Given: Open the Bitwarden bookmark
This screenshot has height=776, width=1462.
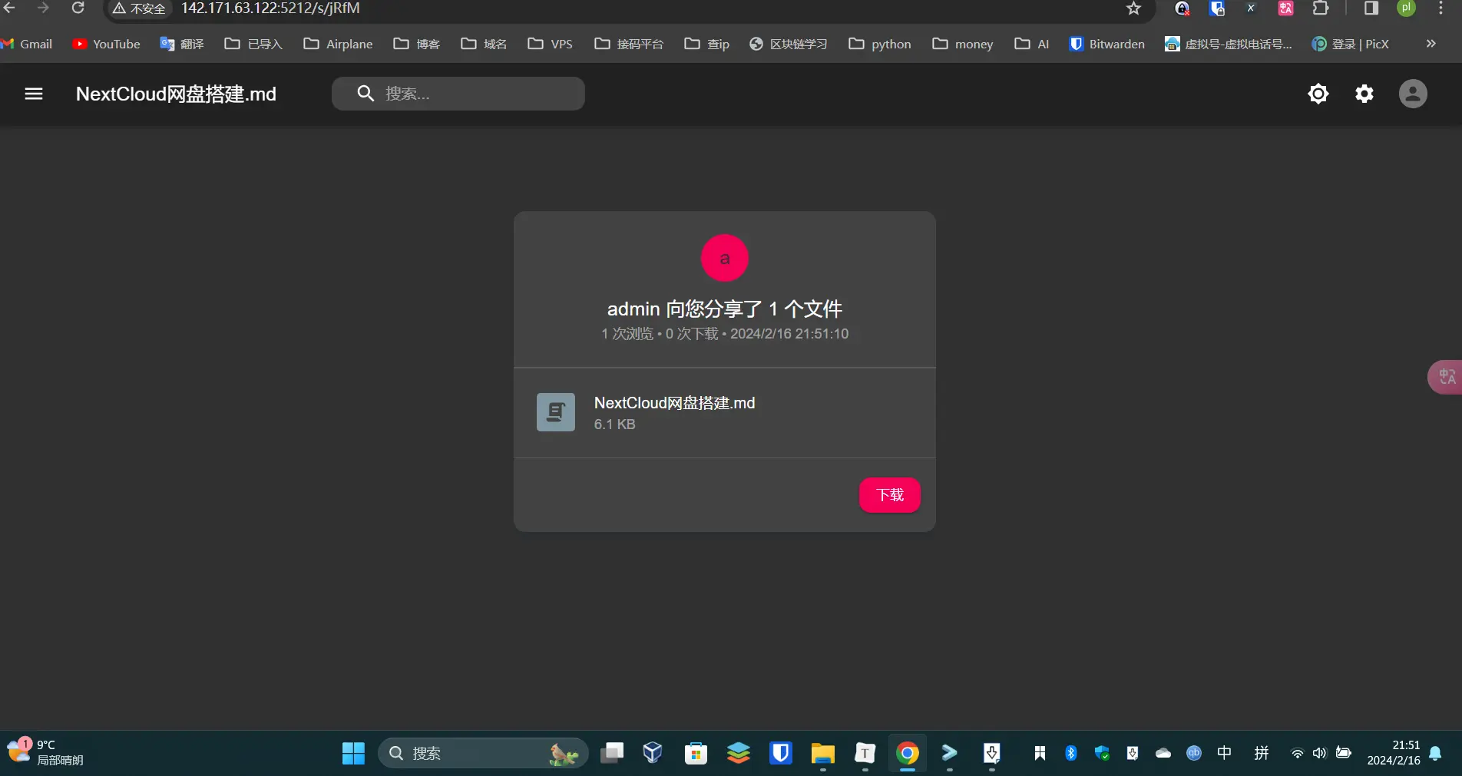Looking at the screenshot, I should point(1106,44).
